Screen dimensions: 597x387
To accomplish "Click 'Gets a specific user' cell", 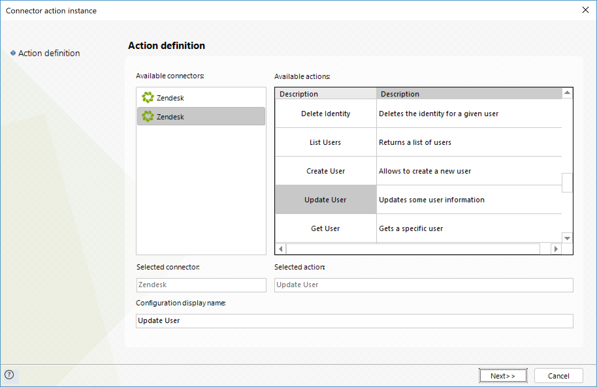I will (469, 228).
